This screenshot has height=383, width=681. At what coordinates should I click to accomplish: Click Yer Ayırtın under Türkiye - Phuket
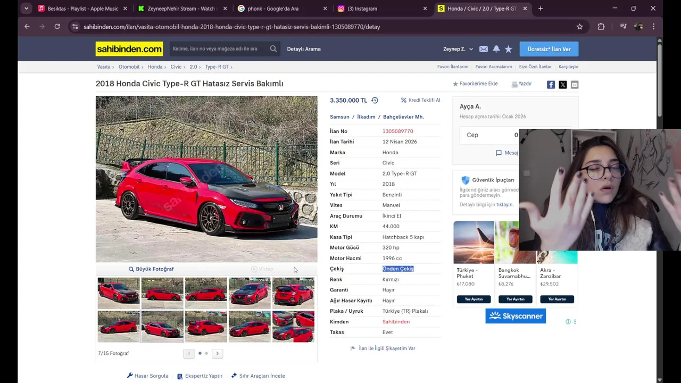pyautogui.click(x=474, y=299)
